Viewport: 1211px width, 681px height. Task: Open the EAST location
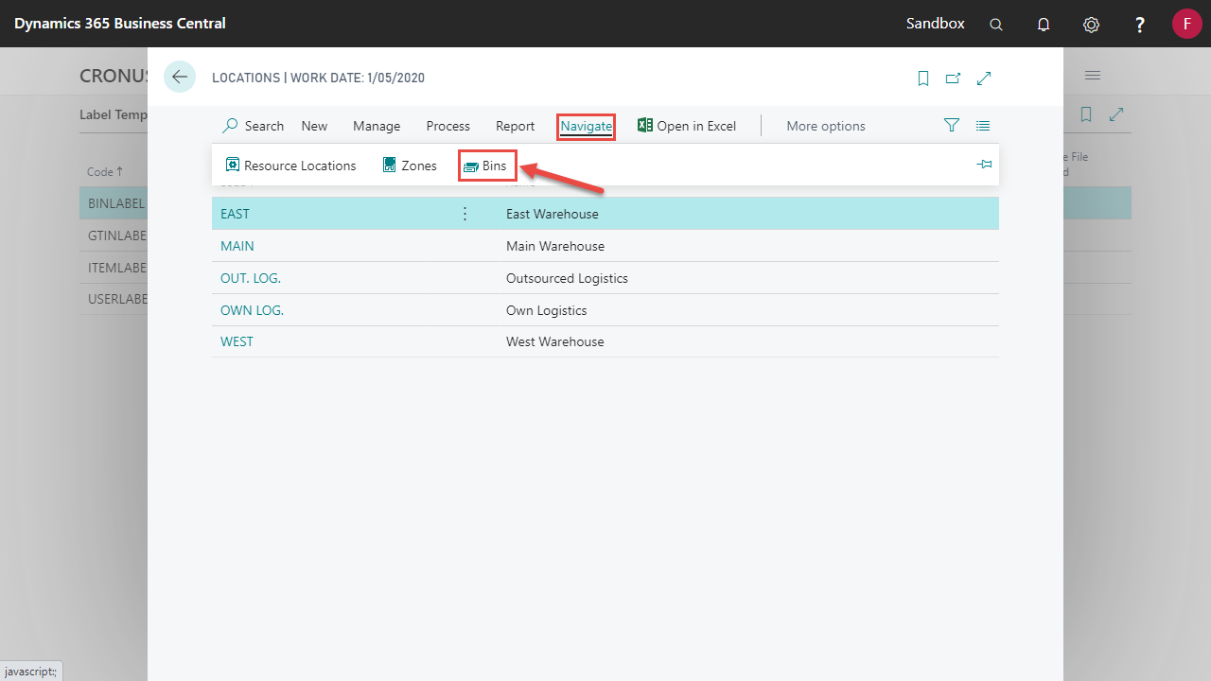point(235,214)
